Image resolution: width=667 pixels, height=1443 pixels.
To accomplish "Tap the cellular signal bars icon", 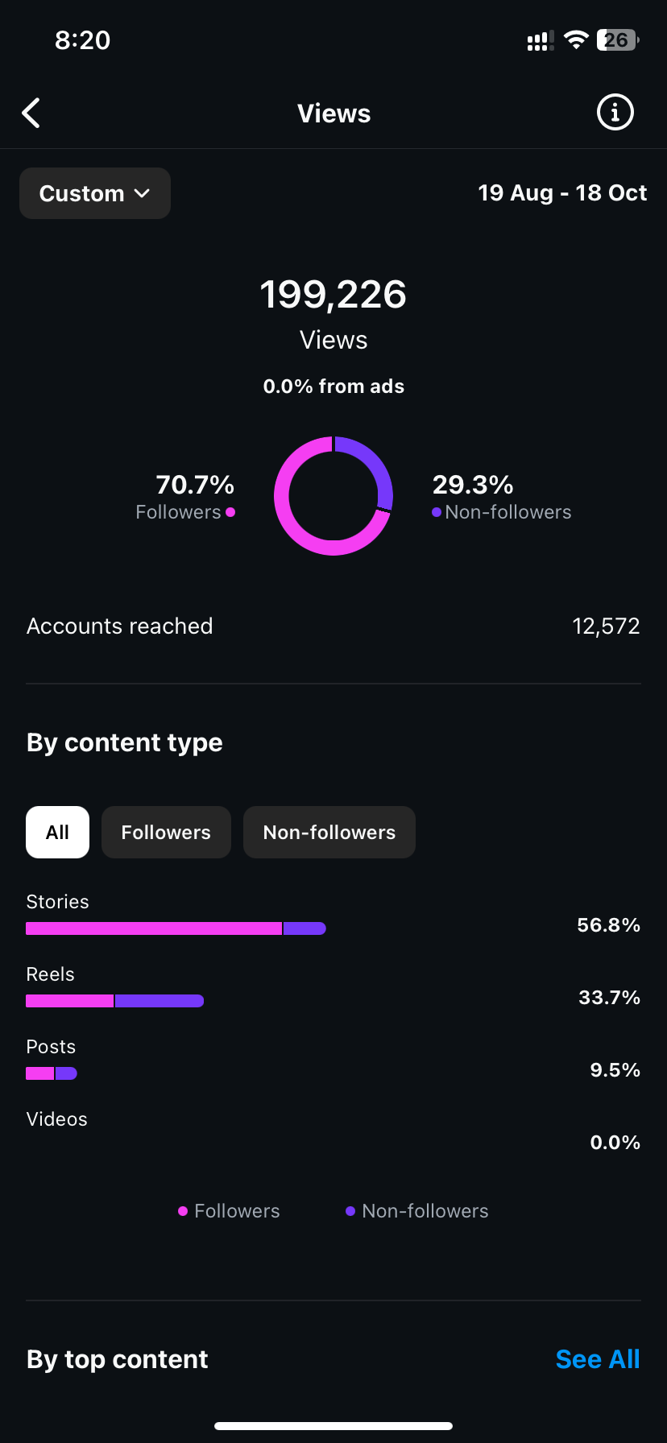I will pos(540,41).
